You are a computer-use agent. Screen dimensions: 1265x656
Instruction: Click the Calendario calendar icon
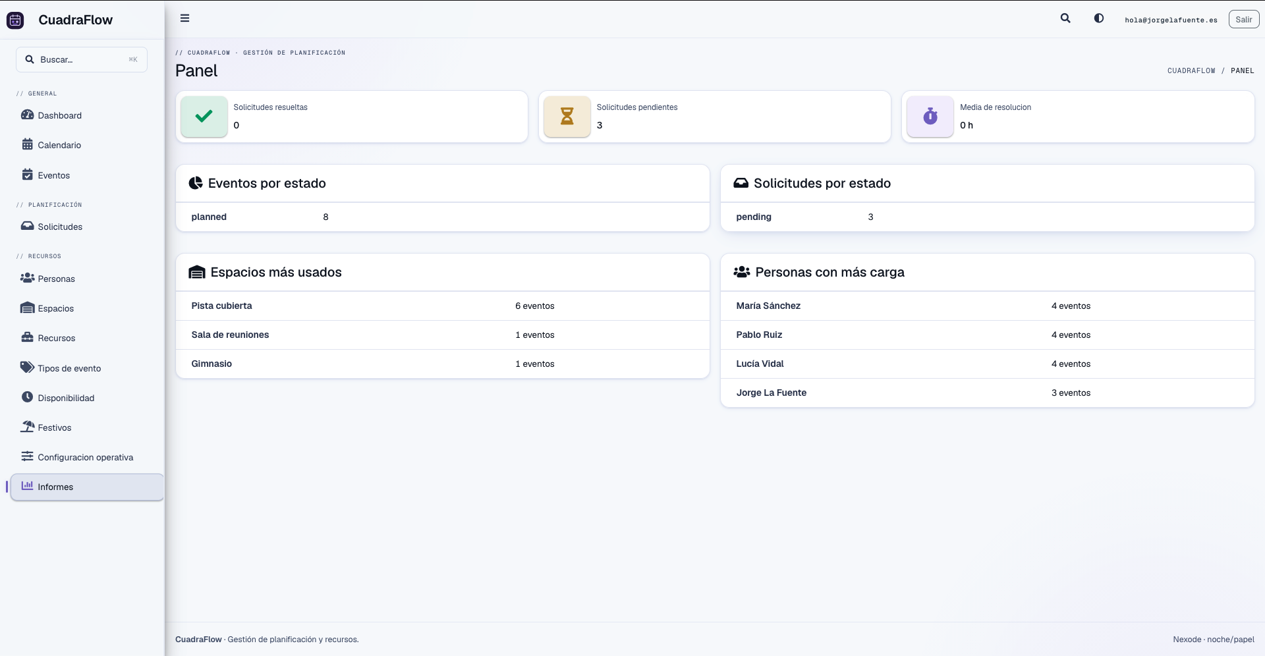point(28,144)
